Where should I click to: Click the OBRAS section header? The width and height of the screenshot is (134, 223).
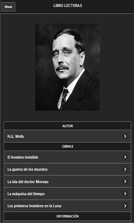(68, 147)
